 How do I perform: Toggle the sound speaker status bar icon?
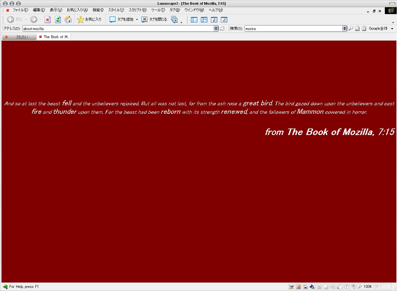click(312, 287)
